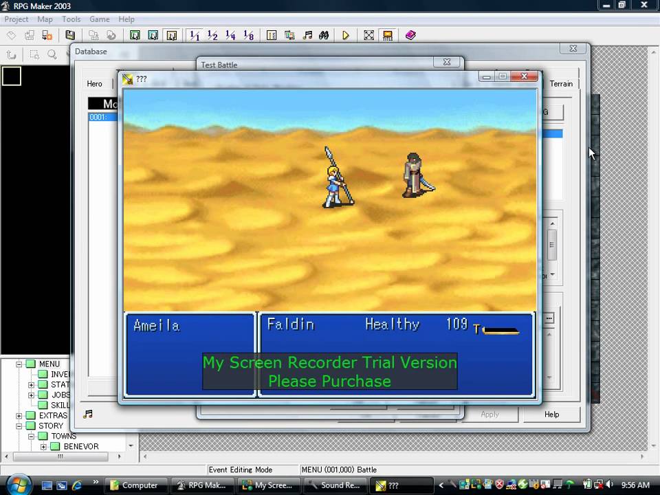Select the SKILL map in tree
Image resolution: width=660 pixels, height=495 pixels.
[x=60, y=405]
